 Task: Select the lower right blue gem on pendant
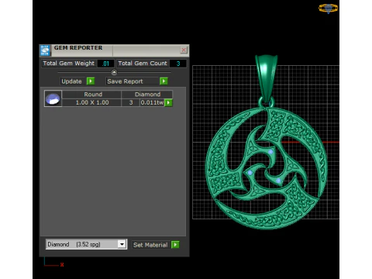[x=278, y=181]
